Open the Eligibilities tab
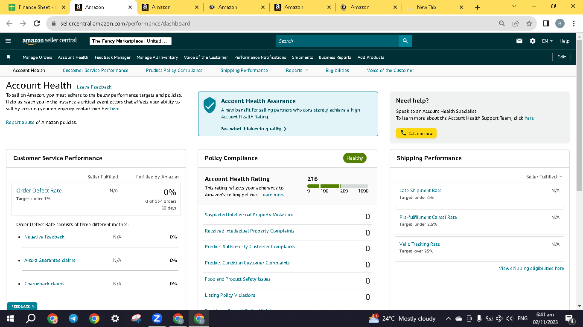This screenshot has height=327, width=583. point(337,70)
